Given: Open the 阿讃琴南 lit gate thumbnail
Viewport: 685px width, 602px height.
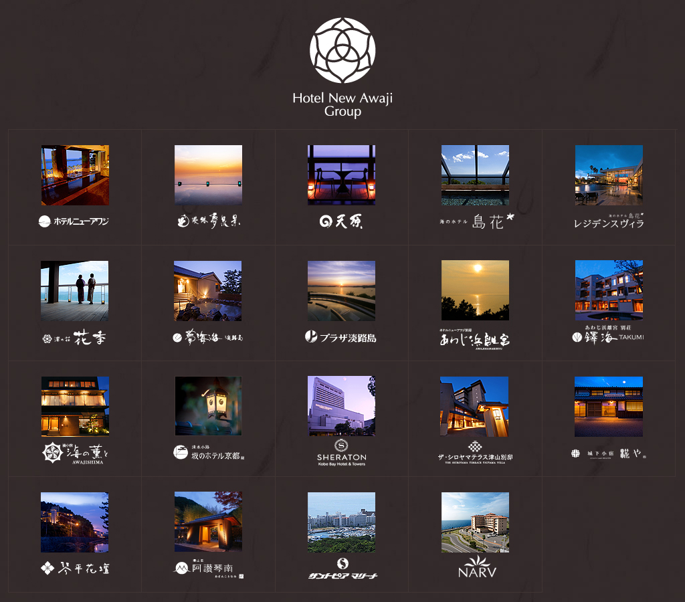Looking at the screenshot, I should pyautogui.click(x=209, y=522).
